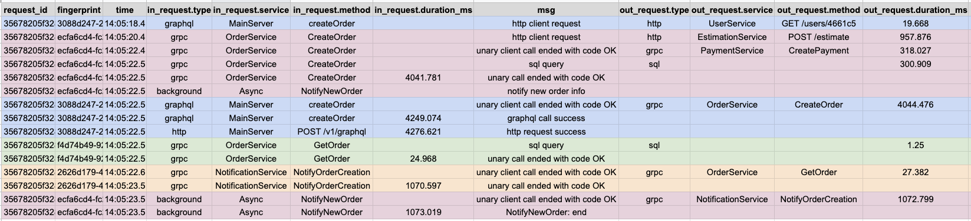
Task: Select NotificationService in the out_request.service column
Action: [732, 199]
